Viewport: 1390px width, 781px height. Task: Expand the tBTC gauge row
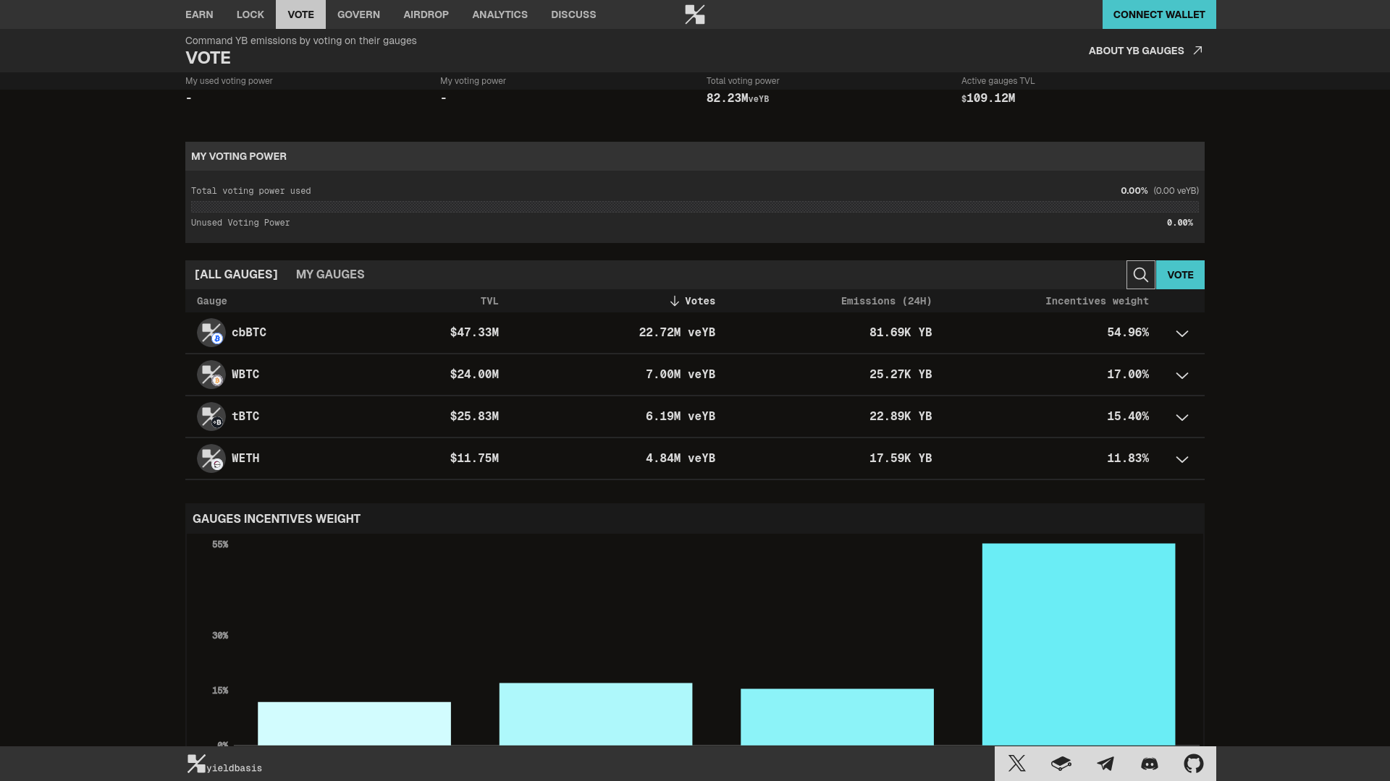pos(1181,417)
